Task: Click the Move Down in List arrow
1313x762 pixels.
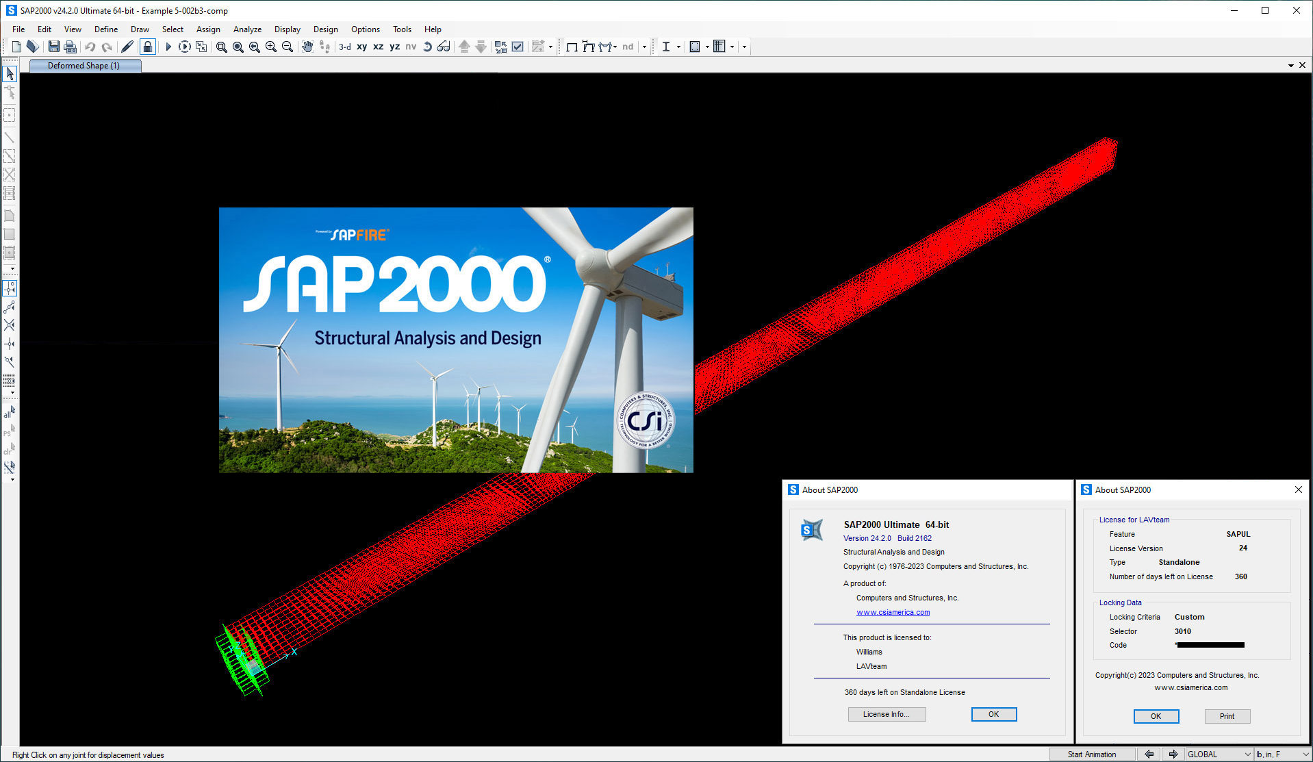Action: click(481, 47)
